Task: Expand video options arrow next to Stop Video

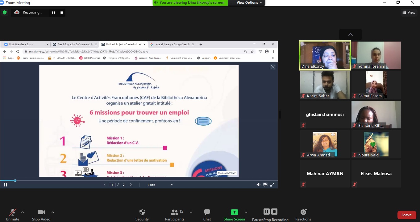Action: coord(53,212)
